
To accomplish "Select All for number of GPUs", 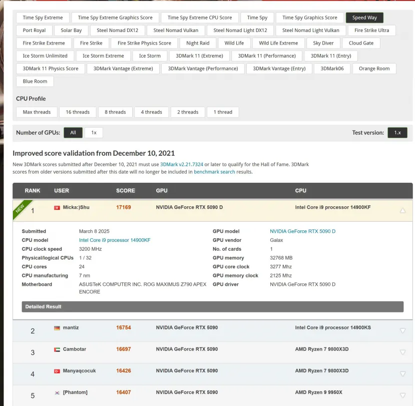I will click(x=73, y=133).
